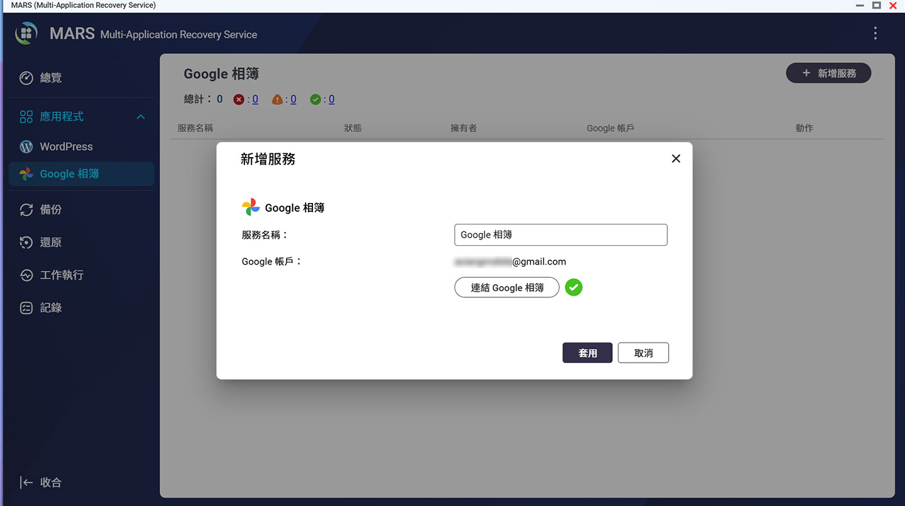905x506 pixels.
Task: Go to the 備份 backup page
Action: pyautogui.click(x=81, y=209)
